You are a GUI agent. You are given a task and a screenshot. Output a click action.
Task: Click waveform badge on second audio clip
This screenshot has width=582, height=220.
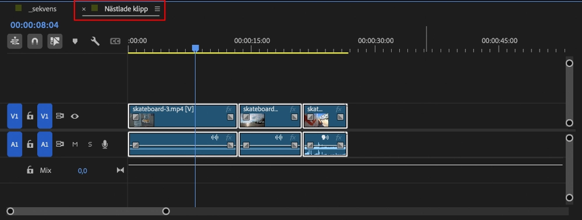279,137
